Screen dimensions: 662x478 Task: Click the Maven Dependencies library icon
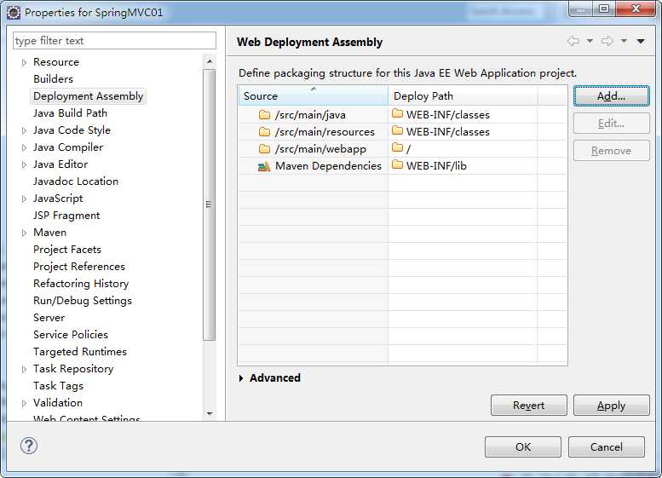pyautogui.click(x=264, y=166)
